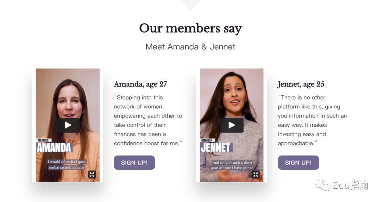381x202 pixels.
Task: Select the 'Our members say' heading
Action: 190,29
